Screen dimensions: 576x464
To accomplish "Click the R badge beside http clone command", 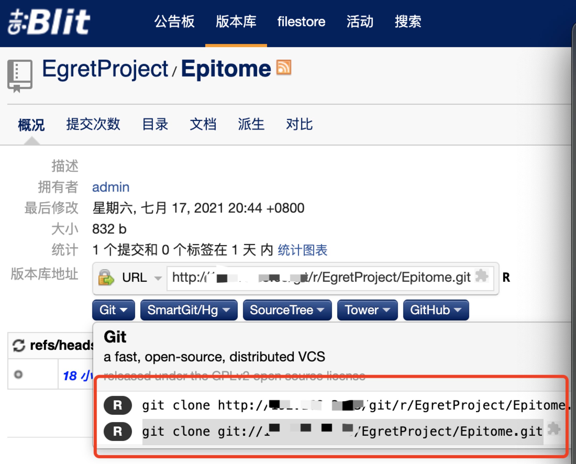I will [118, 405].
